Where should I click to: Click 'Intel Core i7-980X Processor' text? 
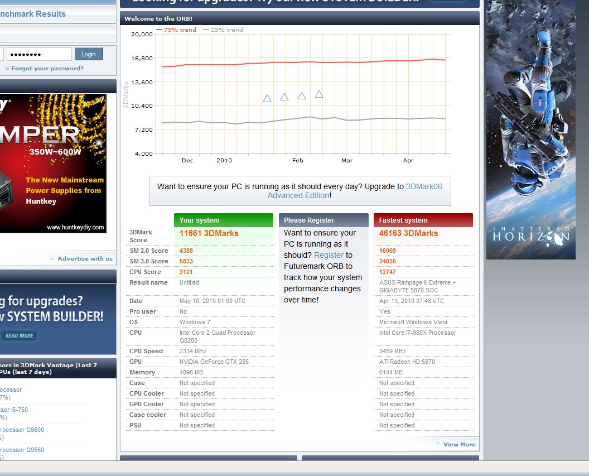click(418, 333)
